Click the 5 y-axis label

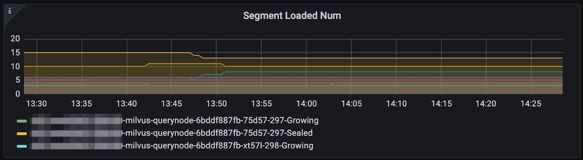[18, 80]
